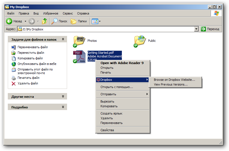Go up one folder level icon
229x151 pixels.
45,21
